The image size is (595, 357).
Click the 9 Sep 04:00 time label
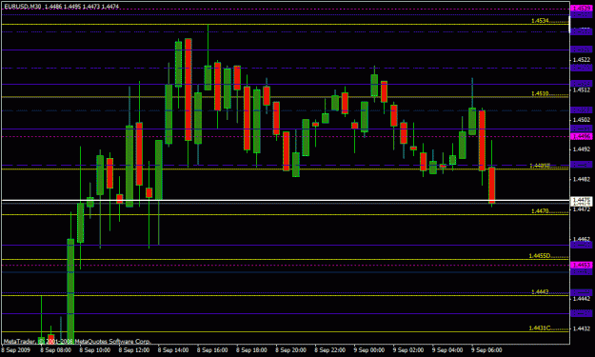pos(447,350)
